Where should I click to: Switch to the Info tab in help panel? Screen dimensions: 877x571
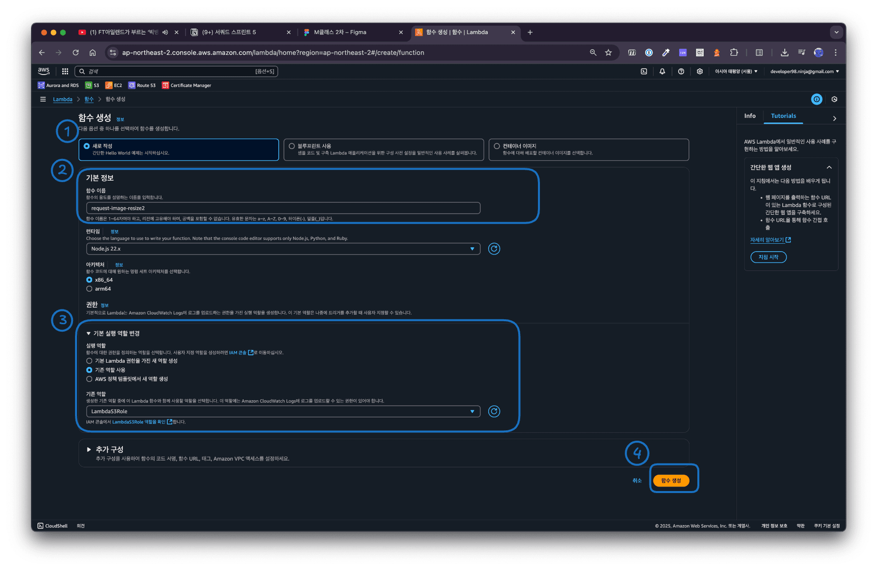pyautogui.click(x=750, y=116)
